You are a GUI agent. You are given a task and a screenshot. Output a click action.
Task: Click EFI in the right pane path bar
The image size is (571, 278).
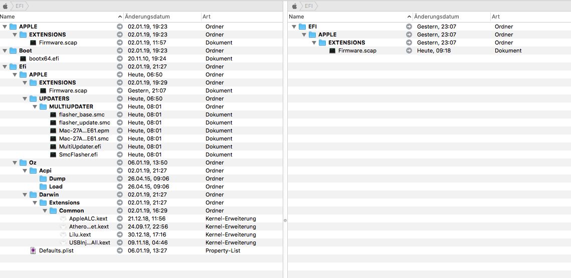309,6
